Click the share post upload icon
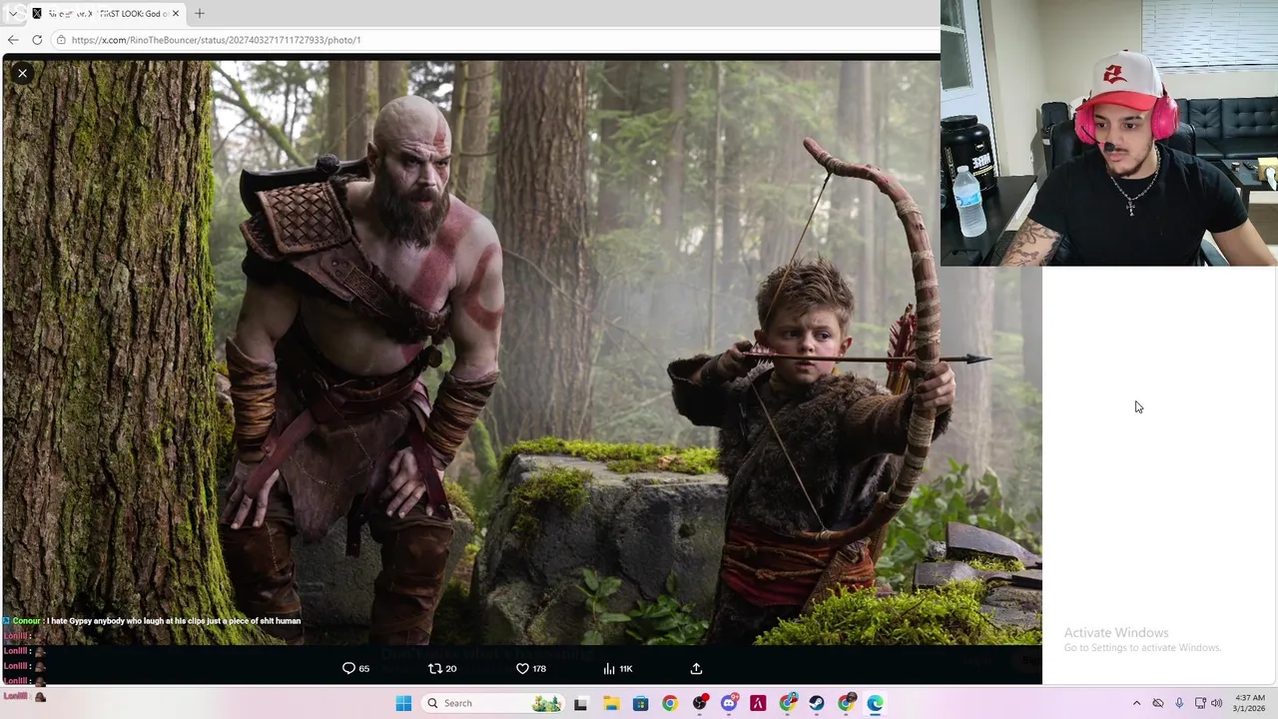The height and width of the screenshot is (719, 1278). point(696,668)
